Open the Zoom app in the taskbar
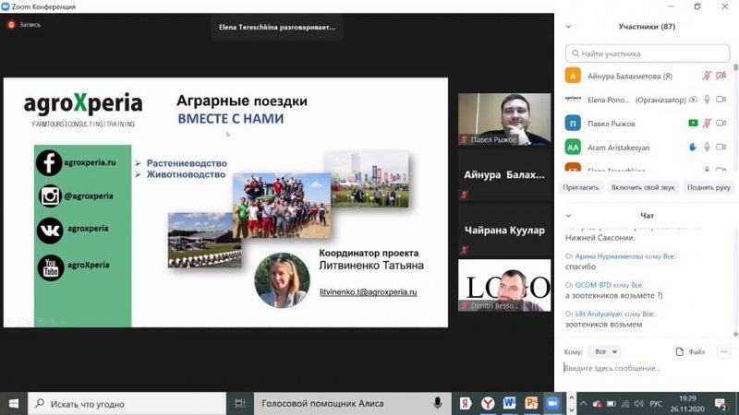This screenshot has height=415, width=739. tap(552, 403)
